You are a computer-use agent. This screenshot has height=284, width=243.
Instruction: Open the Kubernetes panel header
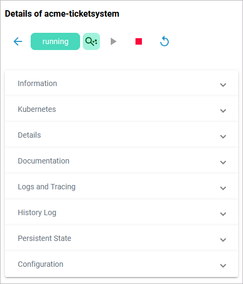121,109
